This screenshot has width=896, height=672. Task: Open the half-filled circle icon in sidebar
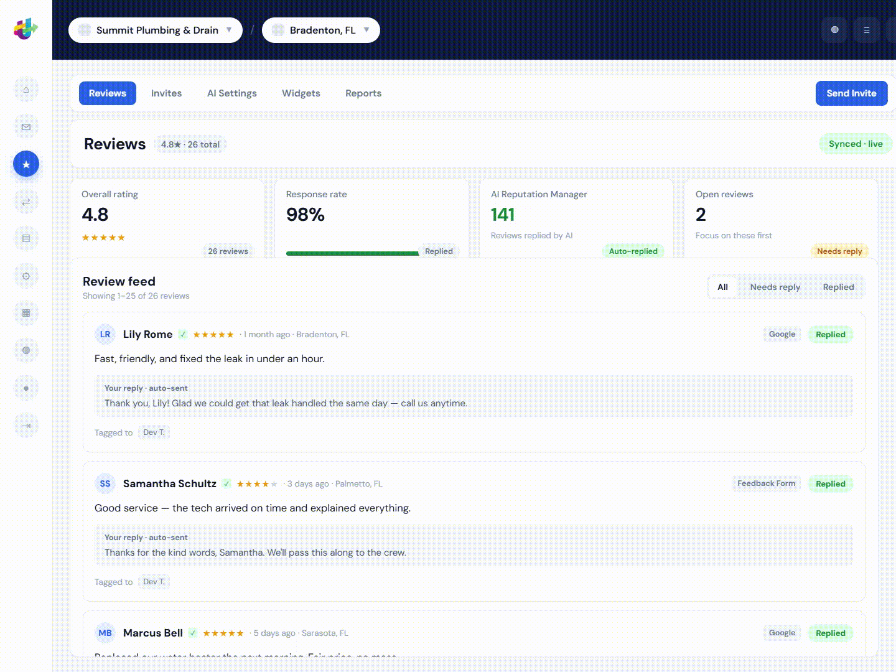pos(26,350)
